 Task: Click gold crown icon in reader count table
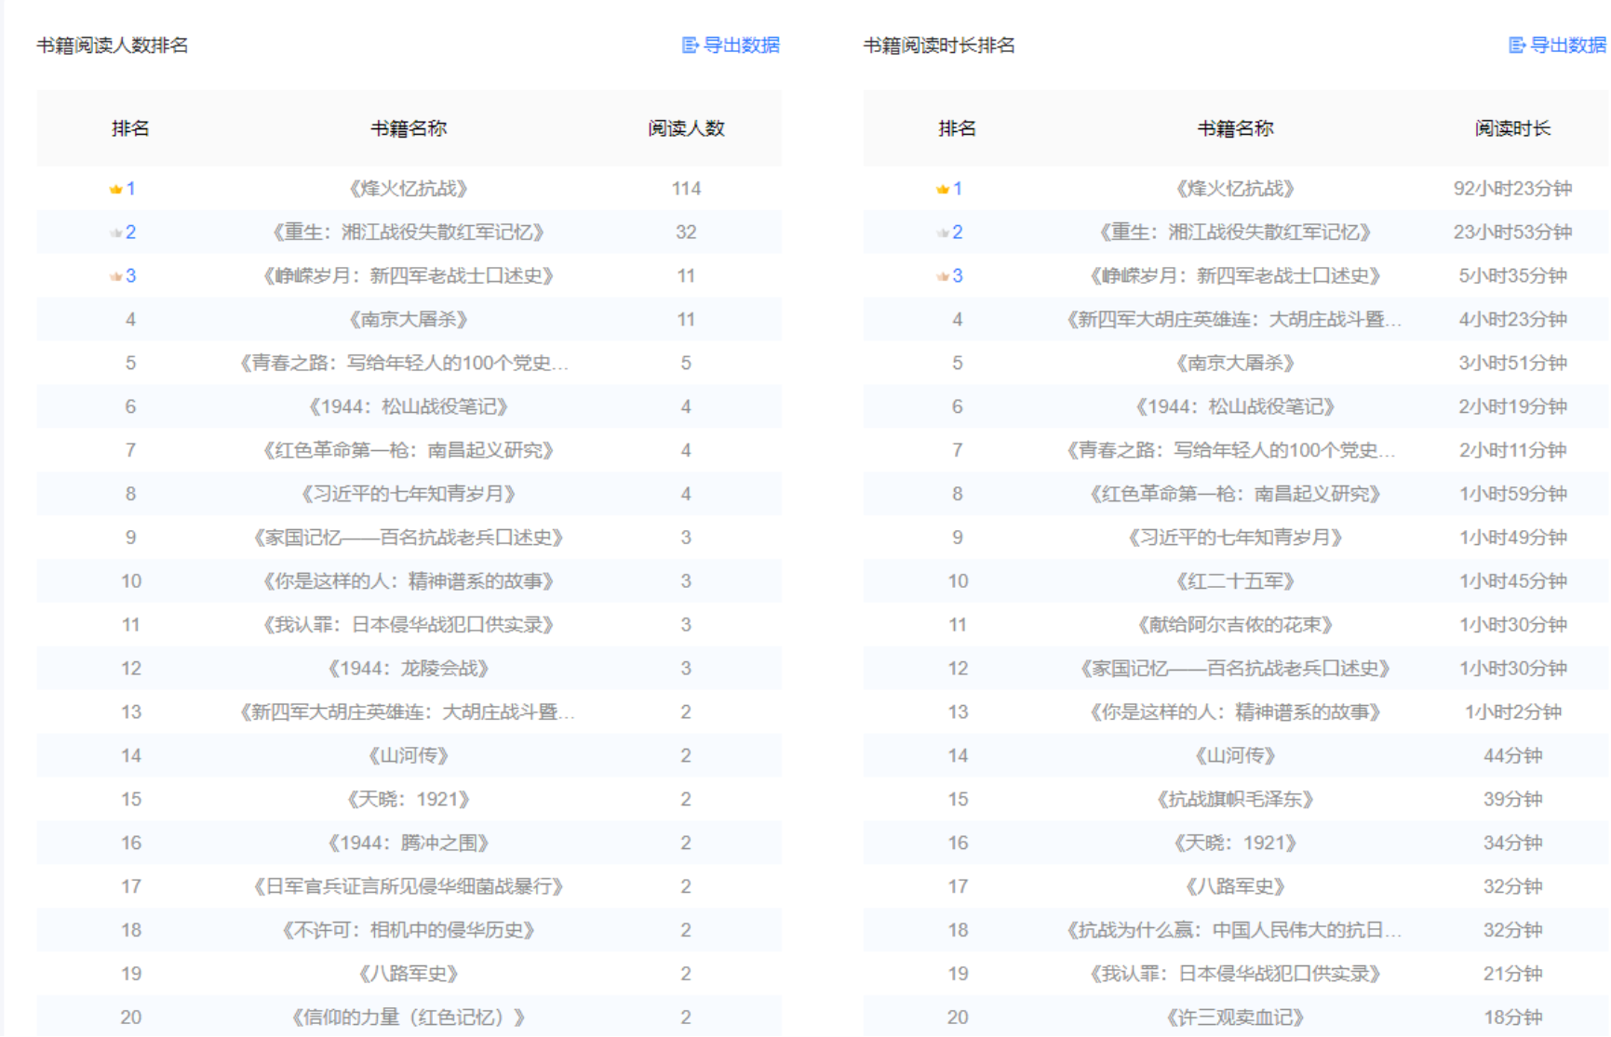pos(115,189)
